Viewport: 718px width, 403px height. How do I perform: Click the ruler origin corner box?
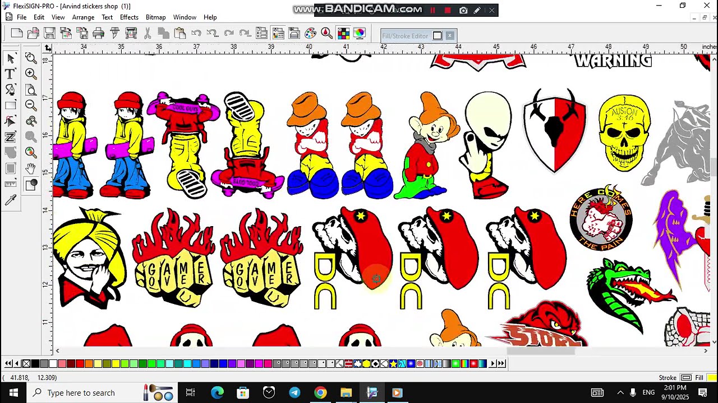[49, 48]
